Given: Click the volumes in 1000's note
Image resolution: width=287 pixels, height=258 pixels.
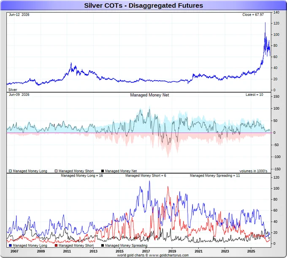Looking at the screenshot, I should tap(253, 171).
